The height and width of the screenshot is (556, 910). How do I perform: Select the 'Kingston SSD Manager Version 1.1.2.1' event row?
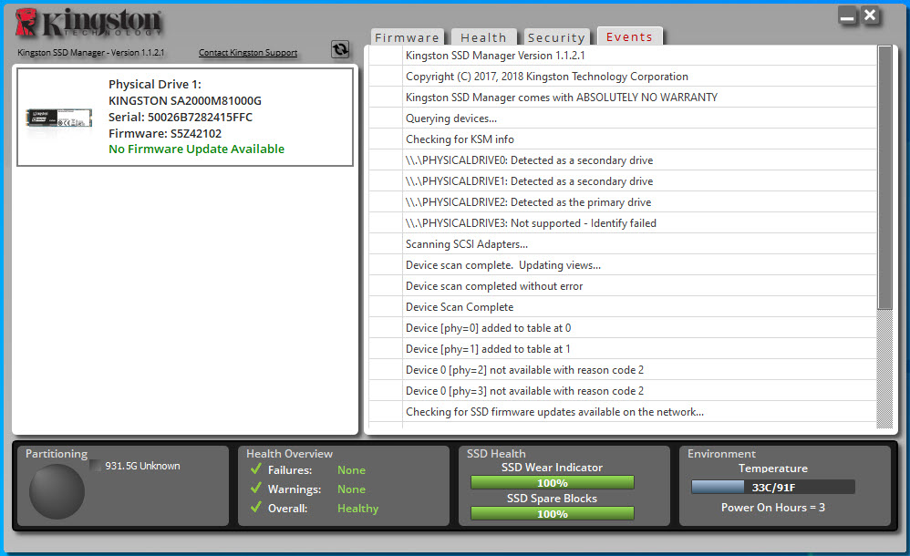[x=623, y=56]
